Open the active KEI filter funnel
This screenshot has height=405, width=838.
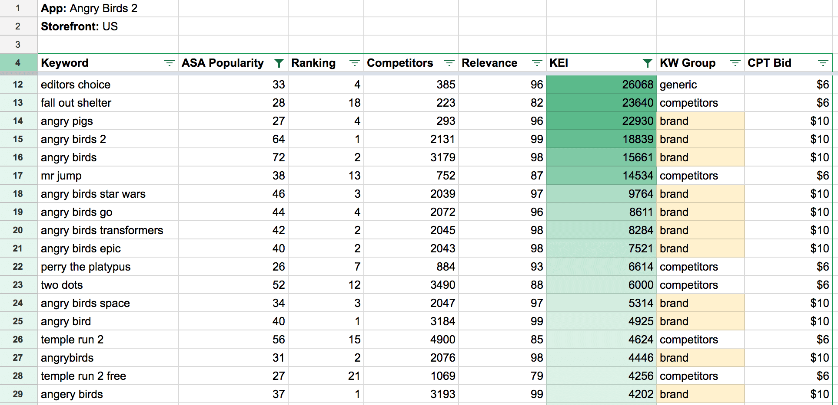(648, 63)
